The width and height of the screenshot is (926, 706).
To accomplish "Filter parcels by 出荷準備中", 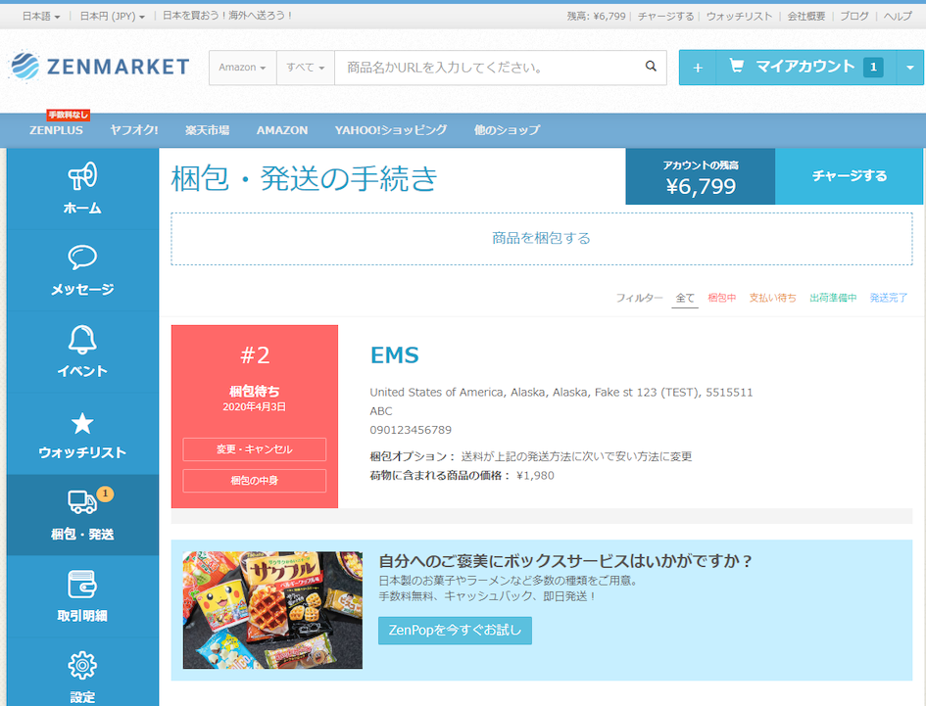I will tap(833, 298).
